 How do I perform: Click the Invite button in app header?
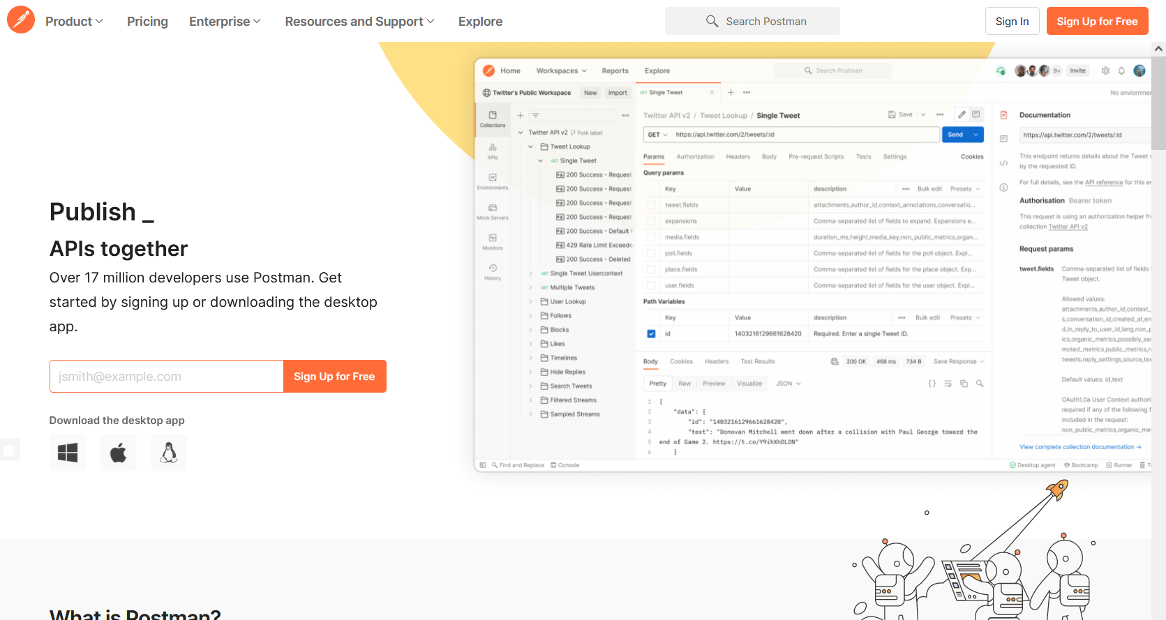[1077, 70]
